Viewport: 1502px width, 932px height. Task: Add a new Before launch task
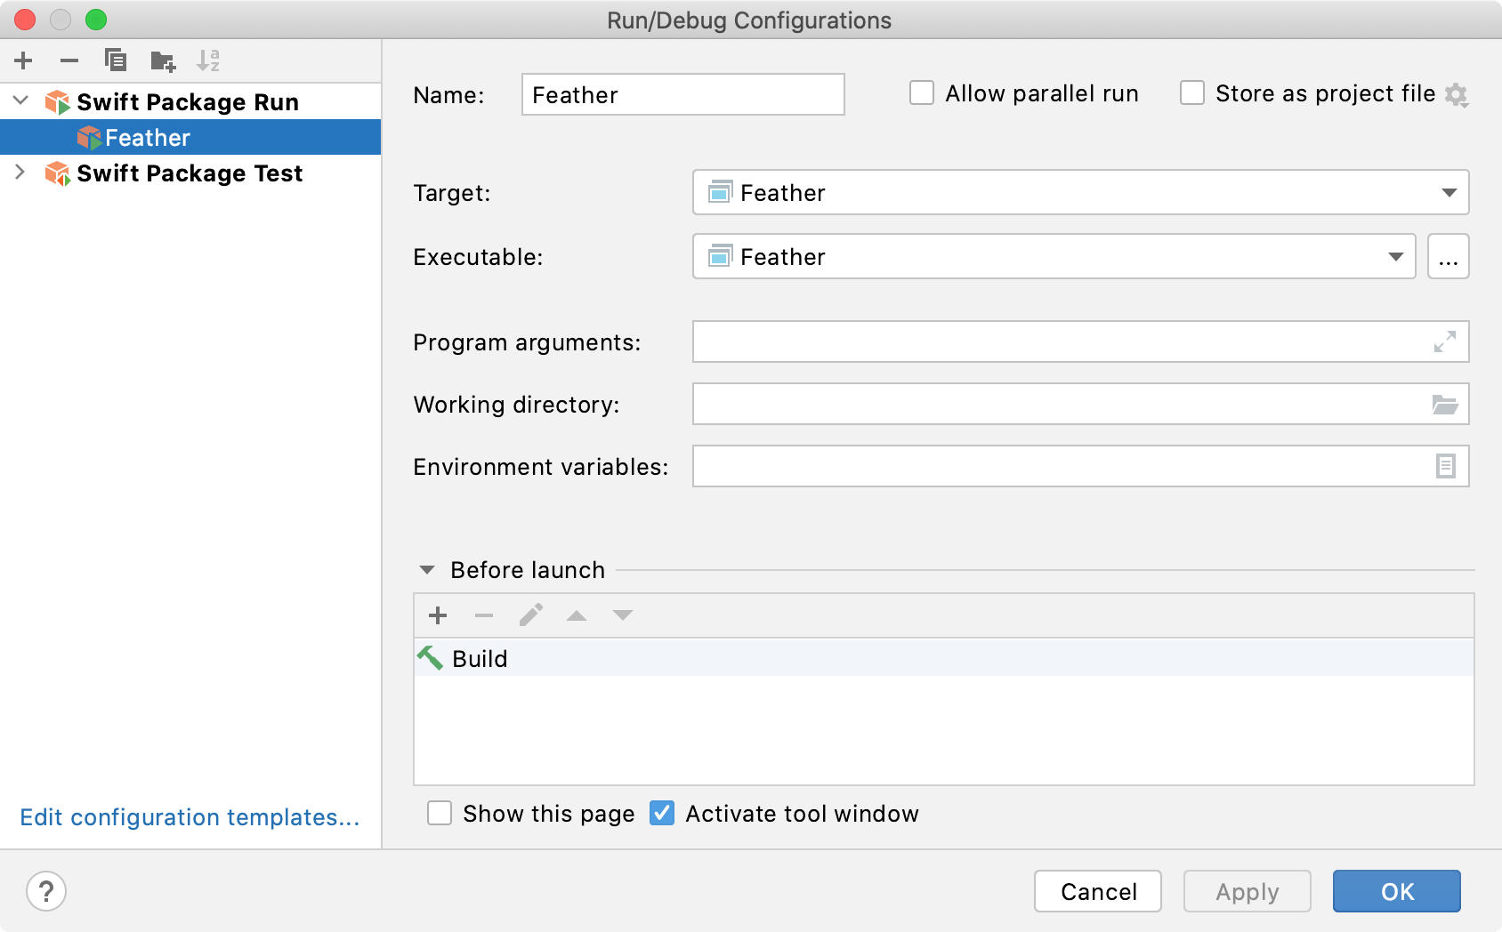coord(438,615)
